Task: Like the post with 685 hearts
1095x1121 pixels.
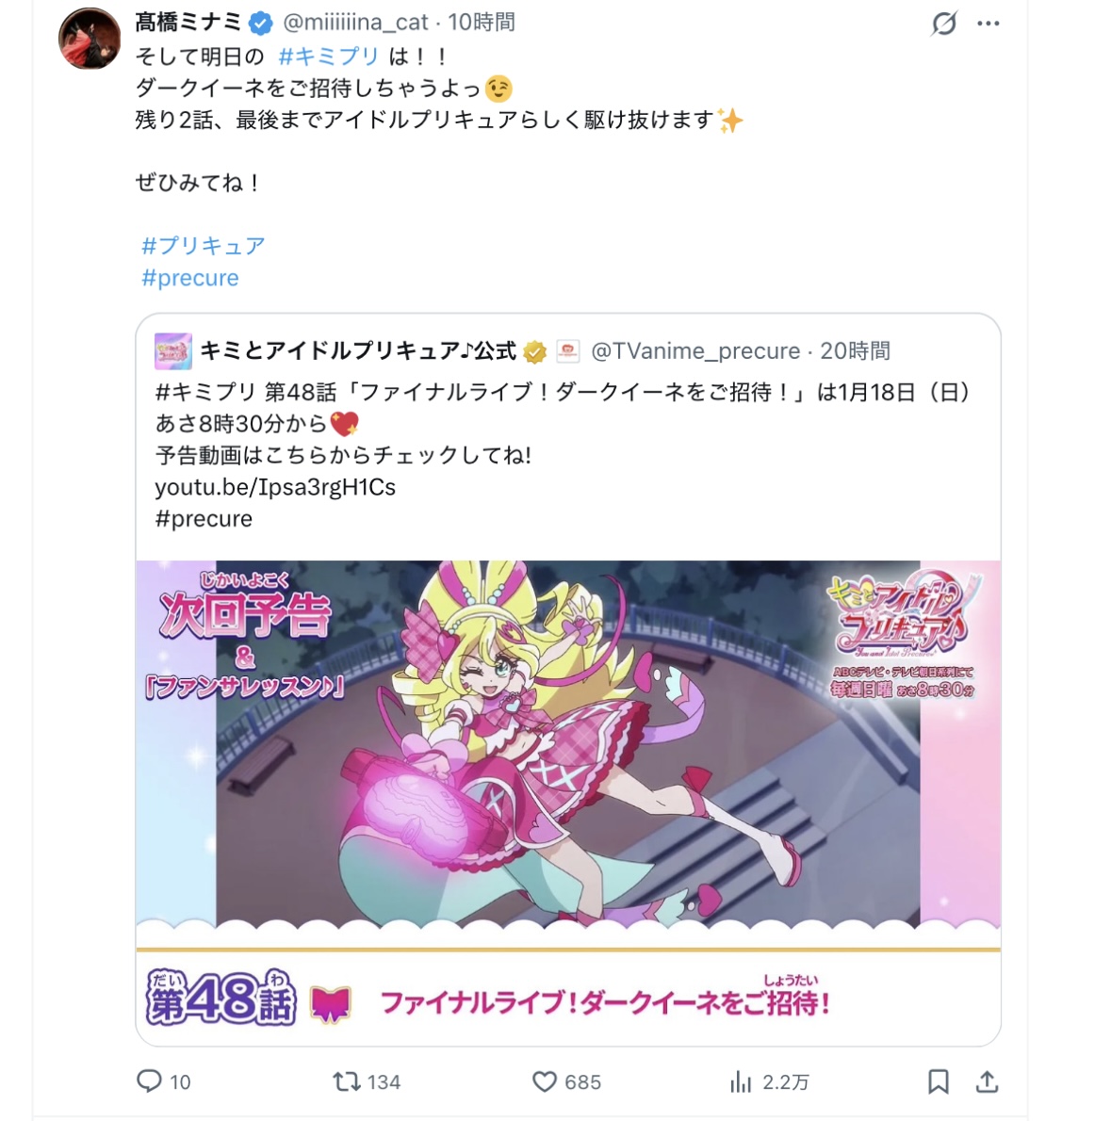Action: click(545, 1081)
